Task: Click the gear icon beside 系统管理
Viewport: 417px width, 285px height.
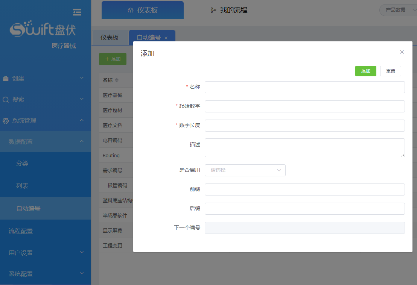Action: point(6,121)
